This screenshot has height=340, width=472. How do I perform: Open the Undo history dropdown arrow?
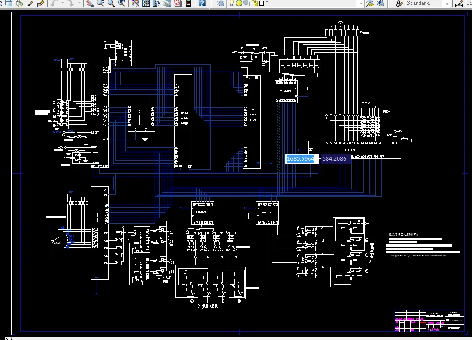click(x=63, y=3)
